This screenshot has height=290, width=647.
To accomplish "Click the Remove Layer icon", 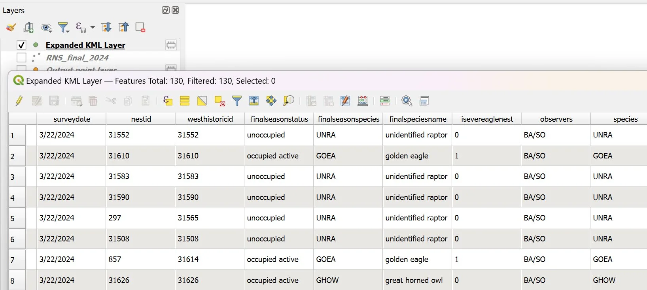I will (x=140, y=27).
